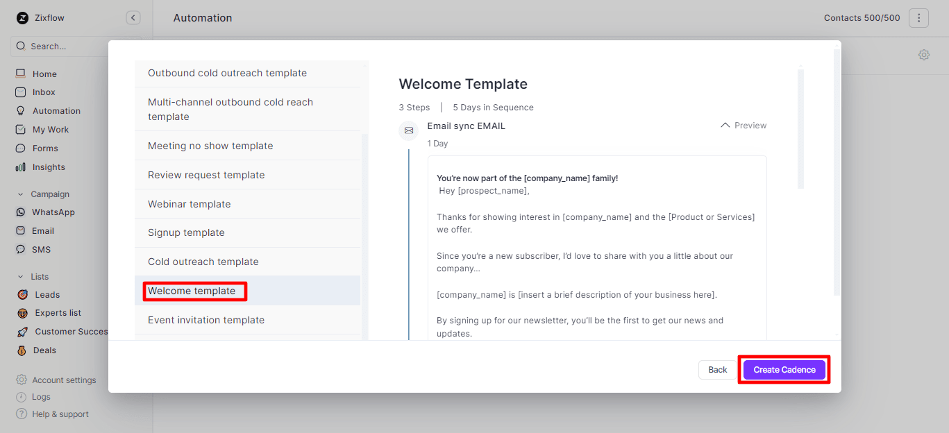Viewport: 949px width, 433px height.
Task: Click the email envelope step icon
Action: [409, 130]
